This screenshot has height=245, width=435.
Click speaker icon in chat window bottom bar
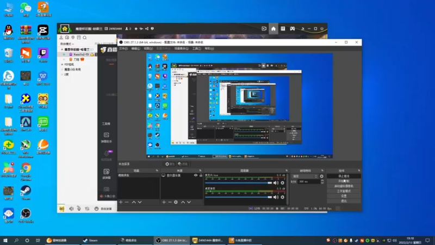tap(72, 209)
